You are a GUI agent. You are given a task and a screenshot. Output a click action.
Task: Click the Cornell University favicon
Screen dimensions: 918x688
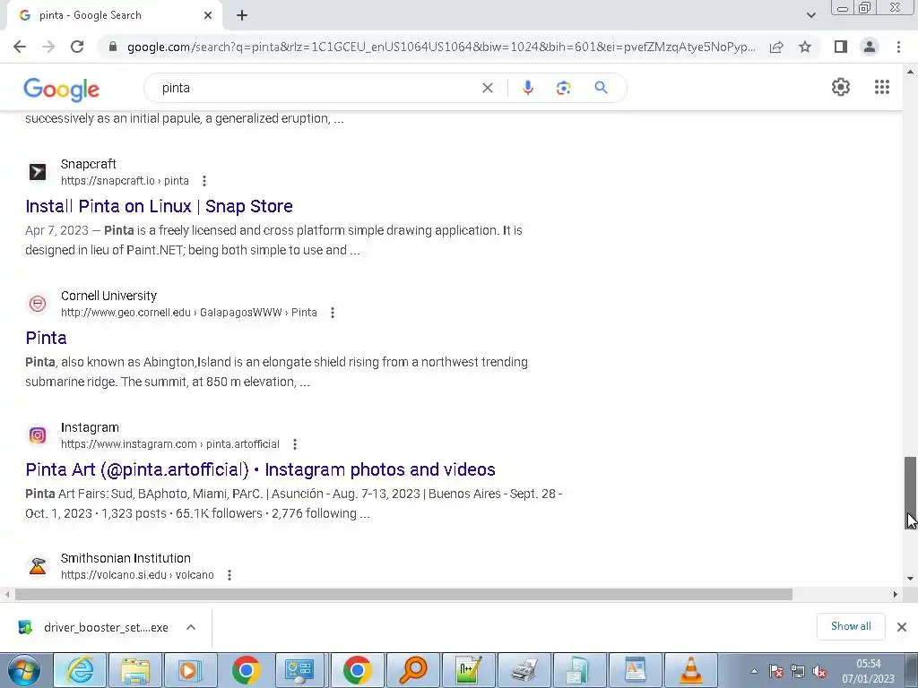38,304
